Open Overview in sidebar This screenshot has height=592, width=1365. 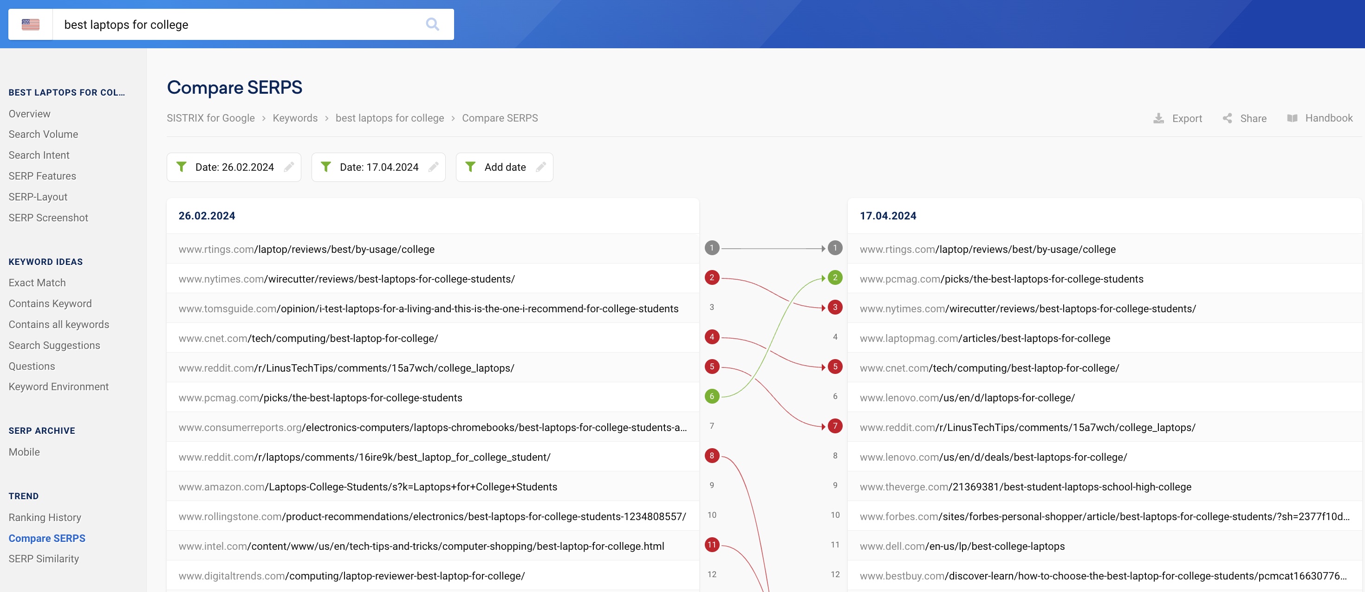(29, 114)
